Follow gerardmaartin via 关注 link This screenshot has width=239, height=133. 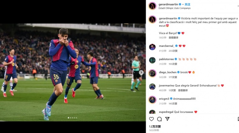click(x=187, y=4)
